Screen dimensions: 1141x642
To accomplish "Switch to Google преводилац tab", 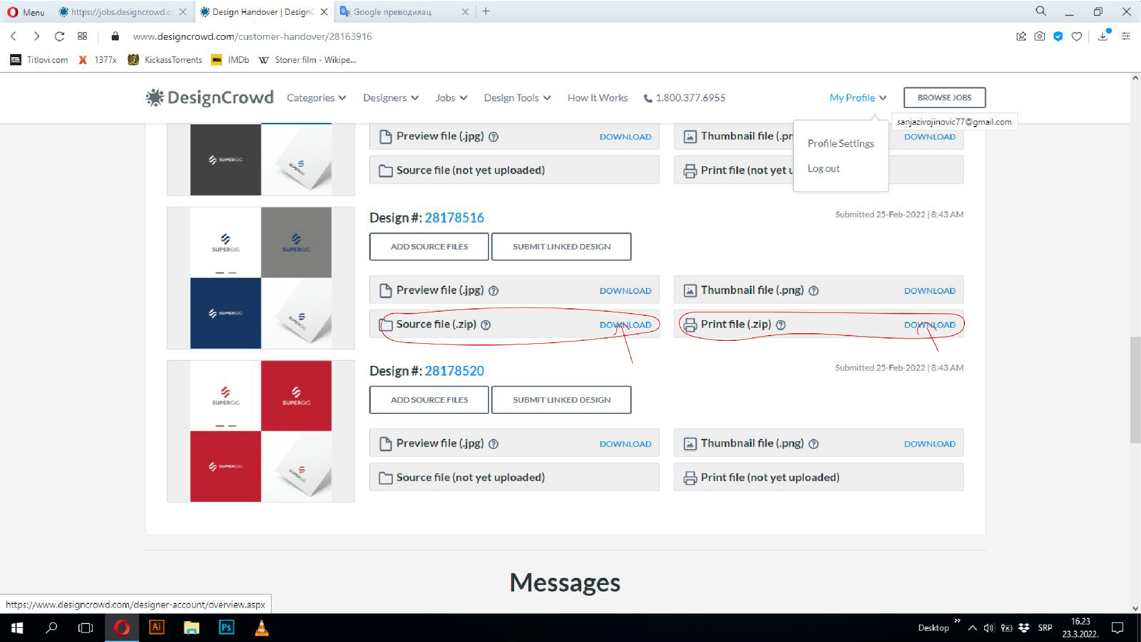I will click(392, 12).
